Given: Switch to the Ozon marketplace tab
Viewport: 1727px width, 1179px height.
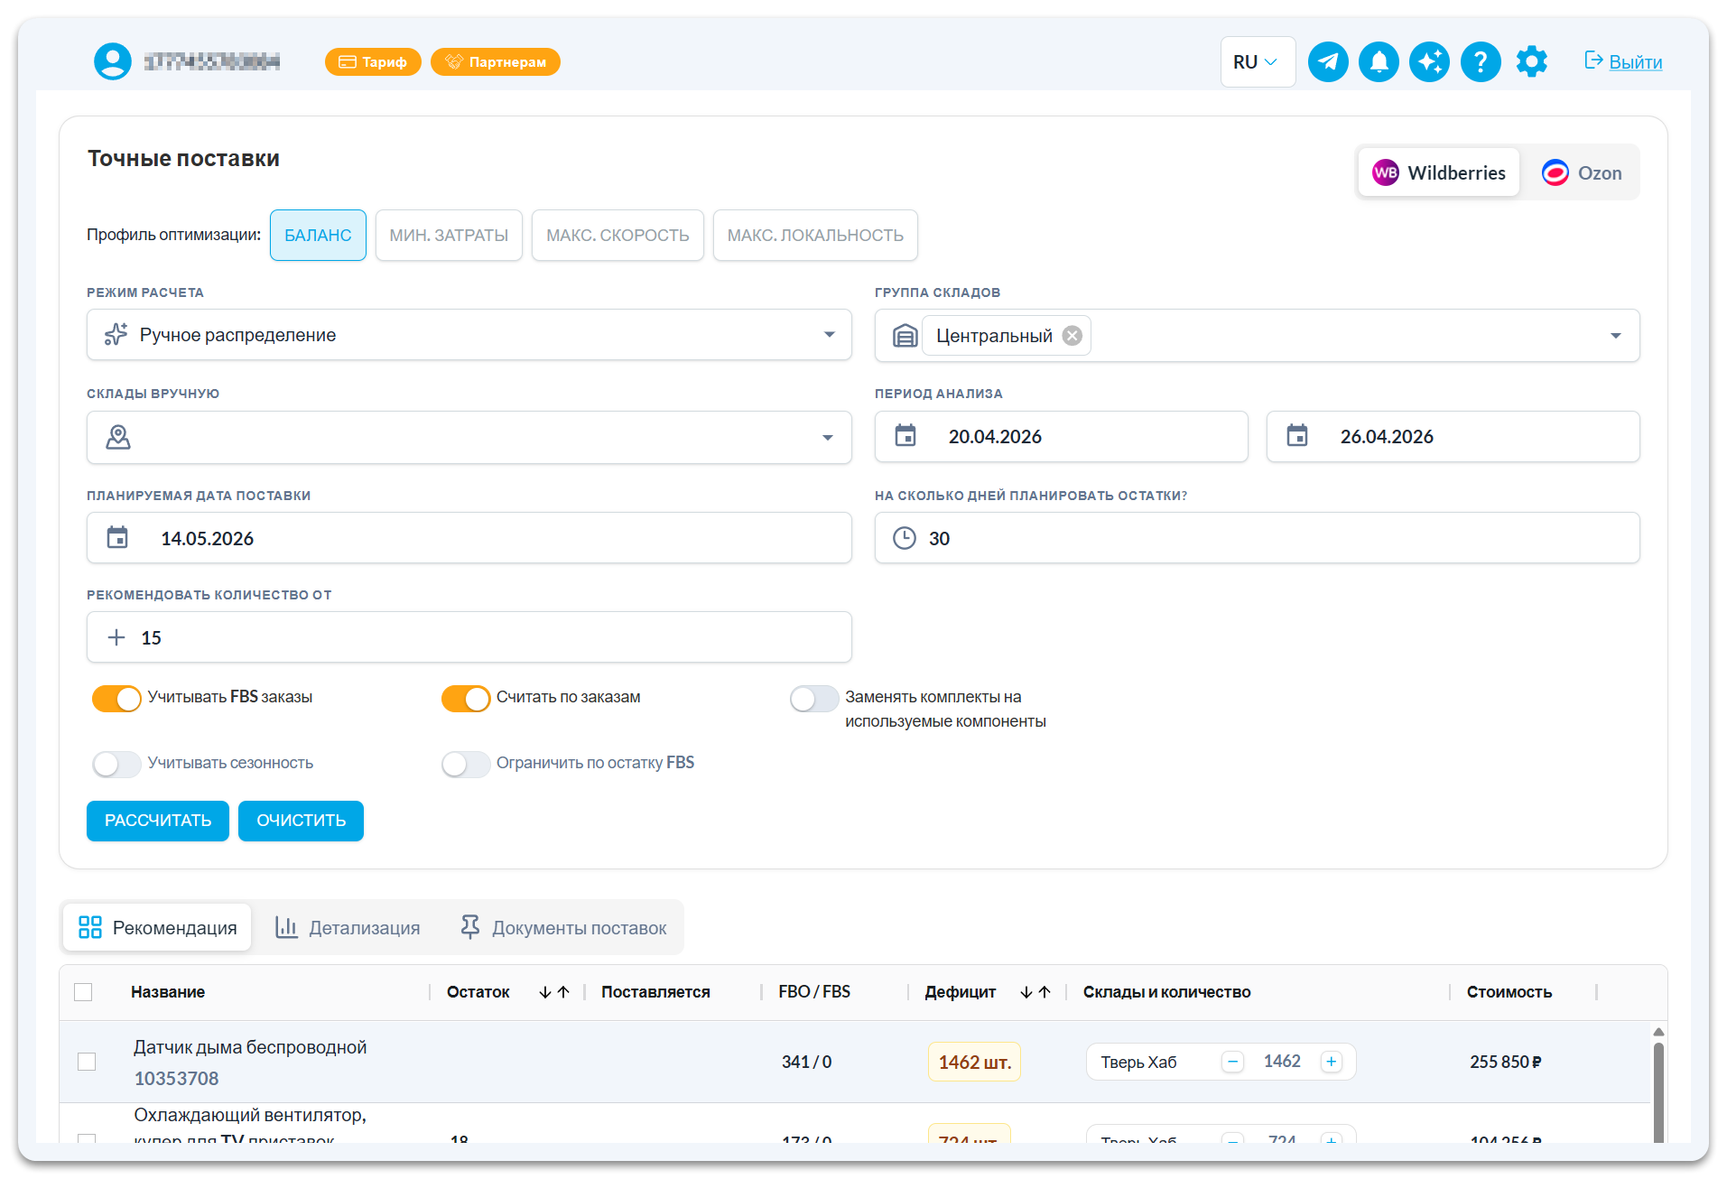Looking at the screenshot, I should coord(1582,172).
